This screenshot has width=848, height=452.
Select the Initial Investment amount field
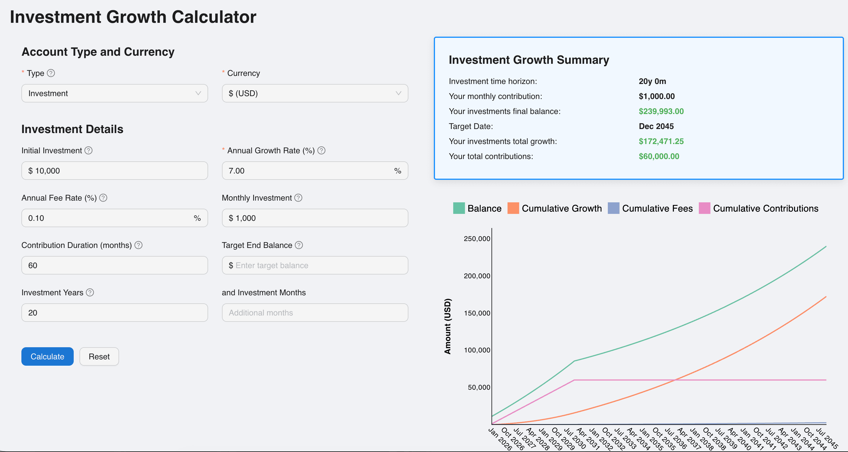tap(114, 171)
